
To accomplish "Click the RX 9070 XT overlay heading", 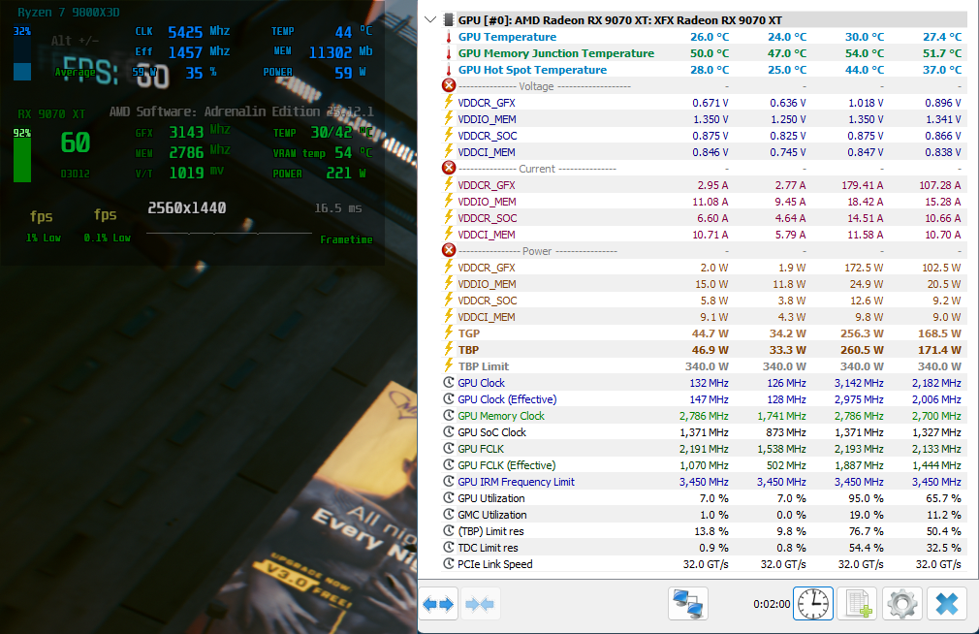I will [x=51, y=114].
